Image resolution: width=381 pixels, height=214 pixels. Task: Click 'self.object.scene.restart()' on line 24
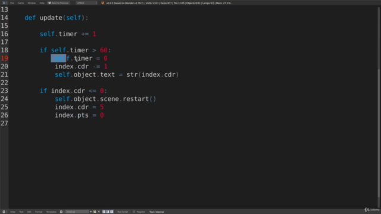(x=105, y=99)
